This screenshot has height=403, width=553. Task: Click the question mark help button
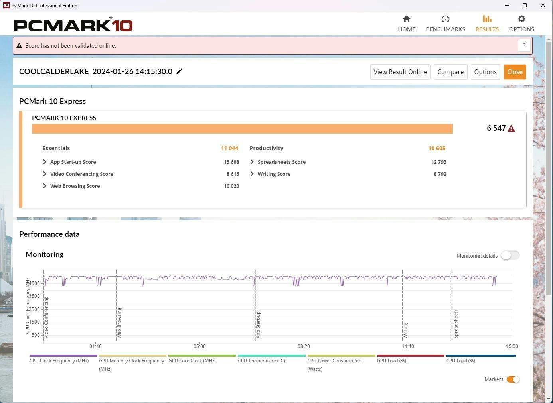point(524,46)
